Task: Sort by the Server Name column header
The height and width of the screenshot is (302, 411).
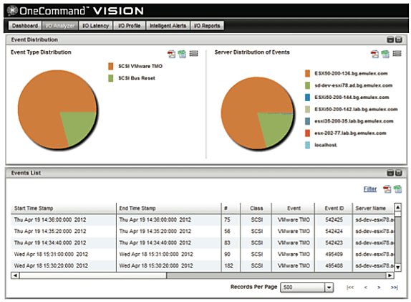Action: pos(373,208)
